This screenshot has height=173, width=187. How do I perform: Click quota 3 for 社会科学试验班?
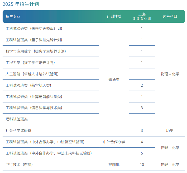point(142,130)
